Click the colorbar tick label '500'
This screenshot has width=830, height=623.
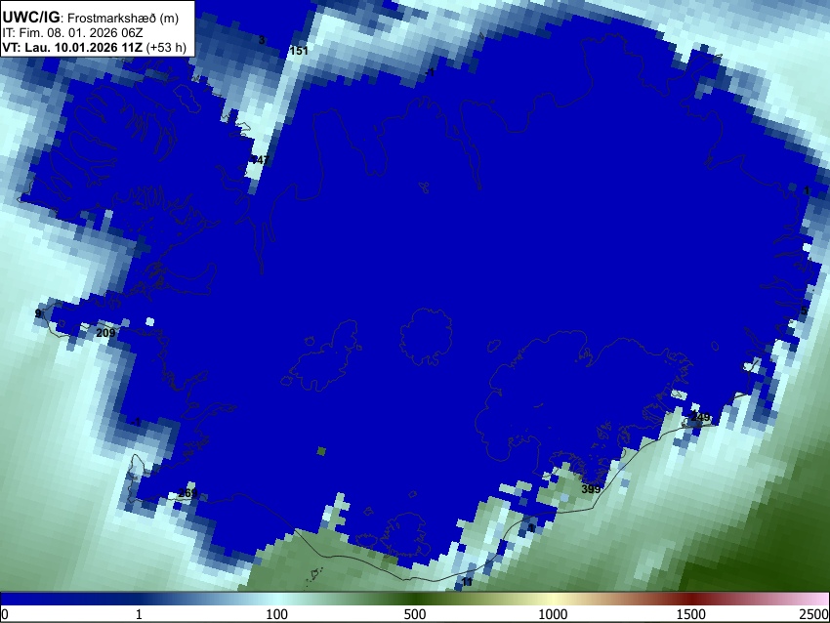(x=414, y=614)
